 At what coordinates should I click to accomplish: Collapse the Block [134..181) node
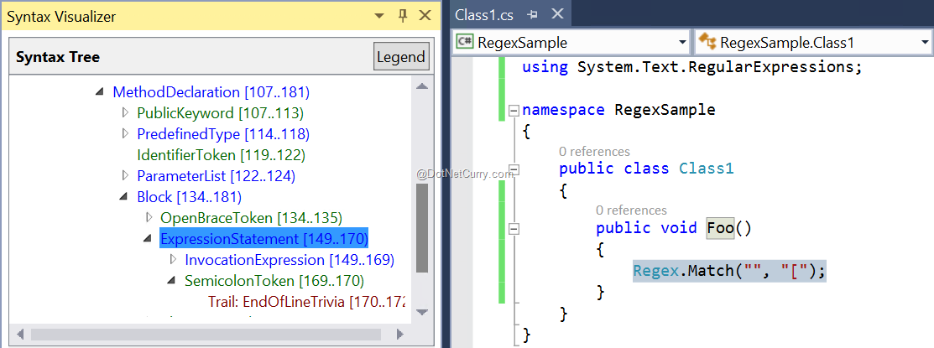tap(124, 197)
